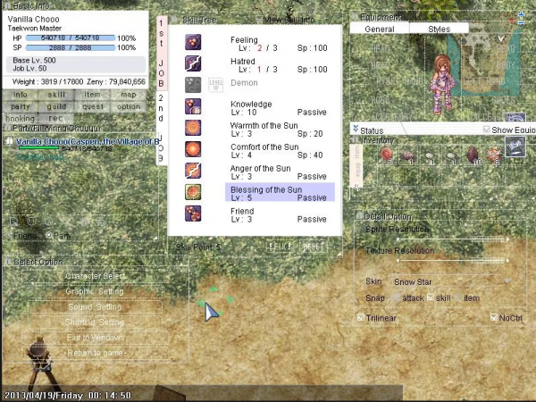Viewport: 536px width, 402px height.
Task: Toggle the Trilinear checkbox
Action: coord(360,317)
